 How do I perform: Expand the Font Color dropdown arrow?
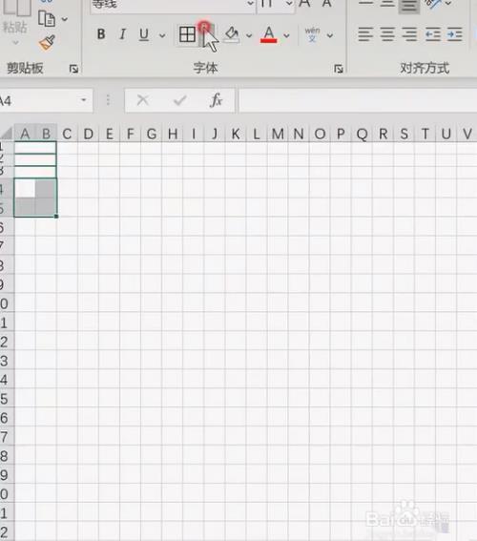286,35
